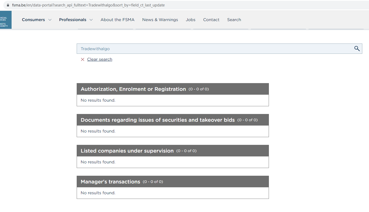
Task: Click the red X clear icon
Action: tap(83, 59)
